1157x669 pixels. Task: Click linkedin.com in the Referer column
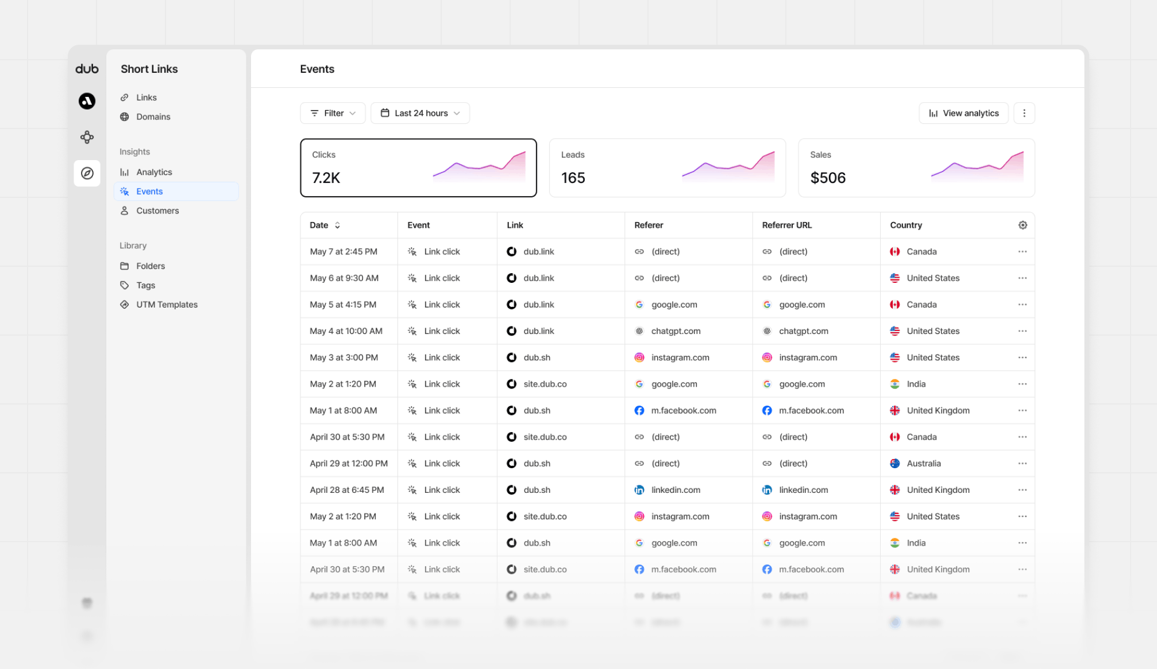tap(676, 490)
